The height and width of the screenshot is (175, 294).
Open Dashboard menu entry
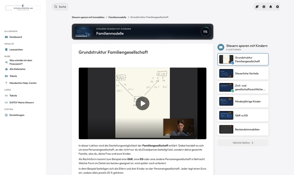click(16, 37)
